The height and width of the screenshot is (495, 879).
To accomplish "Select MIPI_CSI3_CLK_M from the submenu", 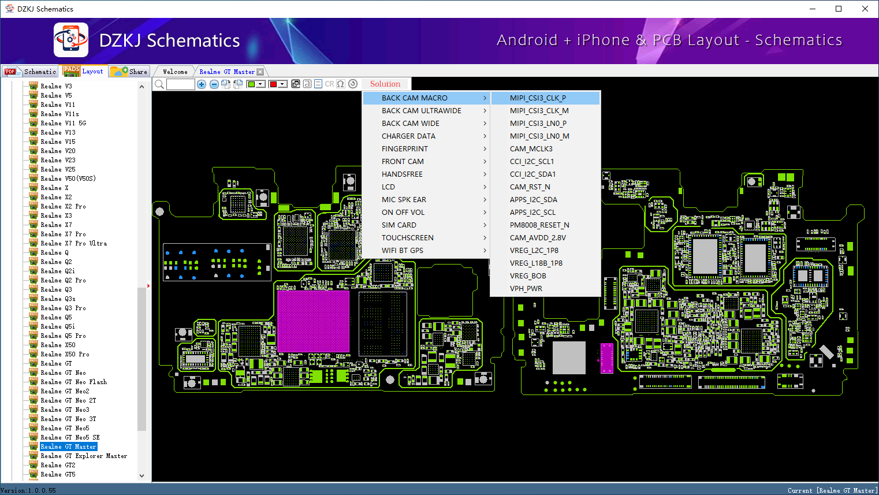I will (x=539, y=111).
